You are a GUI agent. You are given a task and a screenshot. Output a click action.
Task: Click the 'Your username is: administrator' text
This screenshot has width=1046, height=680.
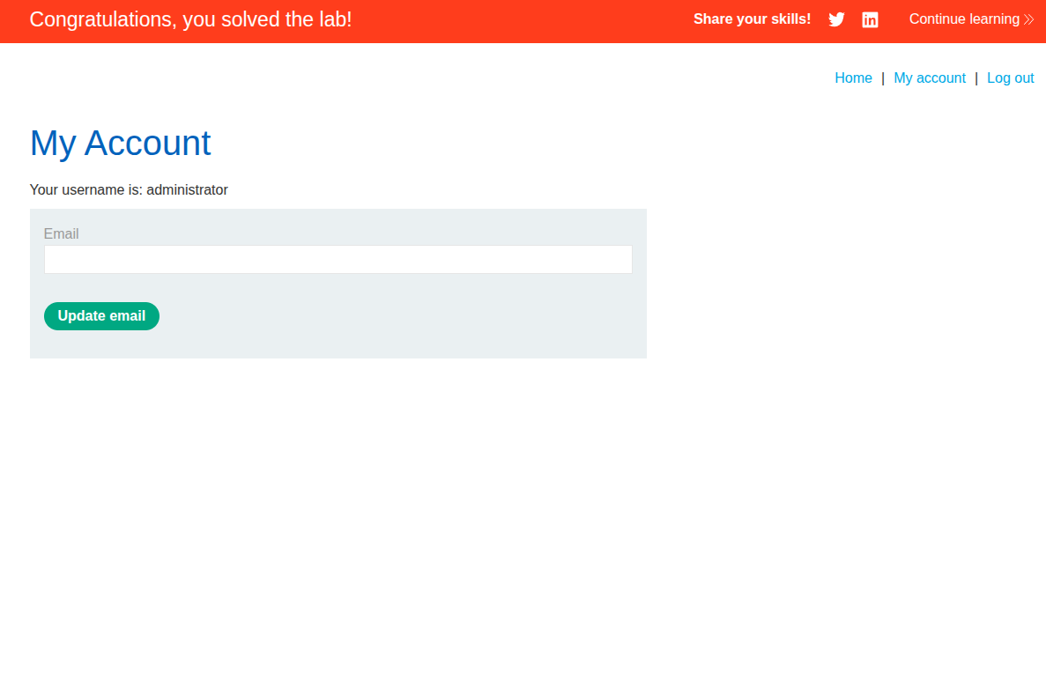click(129, 190)
